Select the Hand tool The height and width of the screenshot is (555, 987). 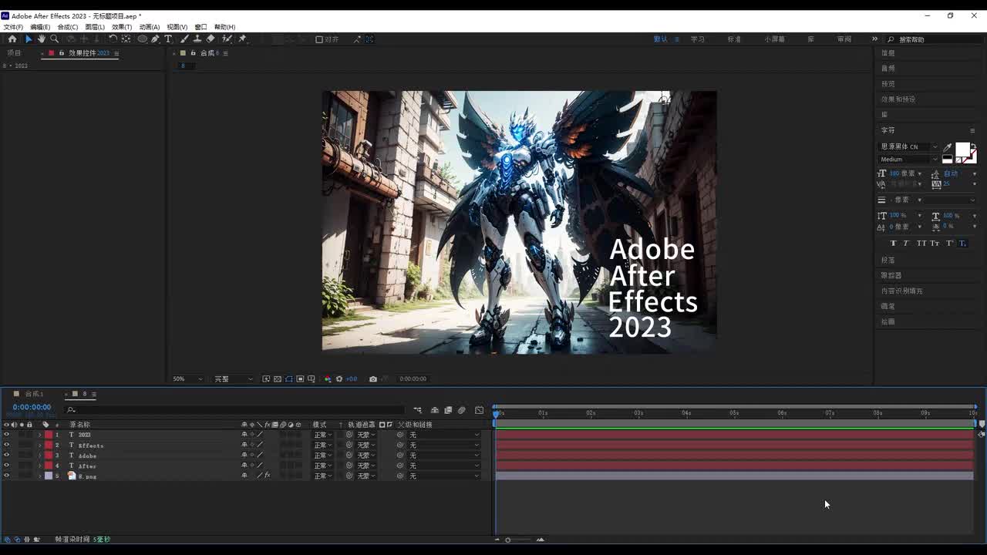tap(41, 39)
